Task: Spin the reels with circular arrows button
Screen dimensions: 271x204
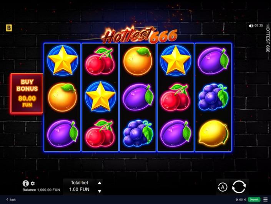Action: click(239, 187)
